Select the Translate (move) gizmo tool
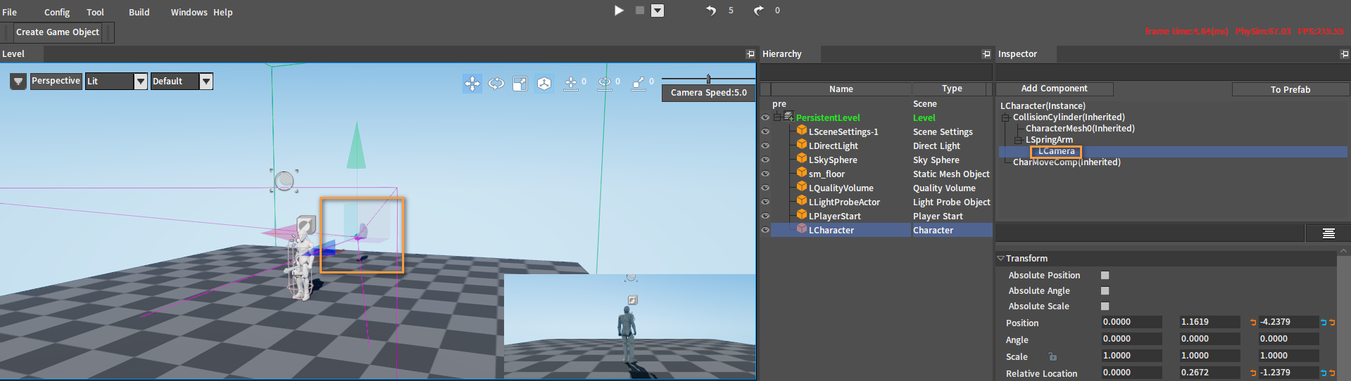The width and height of the screenshot is (1351, 381). 472,84
